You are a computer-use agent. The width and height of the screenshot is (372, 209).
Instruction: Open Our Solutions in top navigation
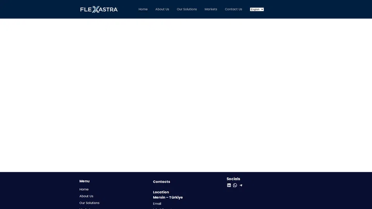(187, 9)
